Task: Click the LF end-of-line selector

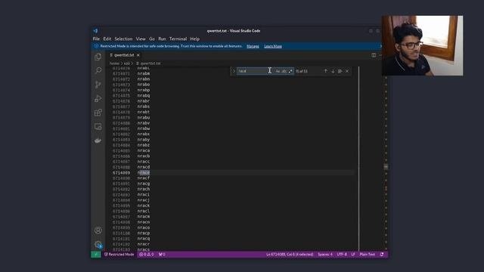Action: [x=353, y=255]
